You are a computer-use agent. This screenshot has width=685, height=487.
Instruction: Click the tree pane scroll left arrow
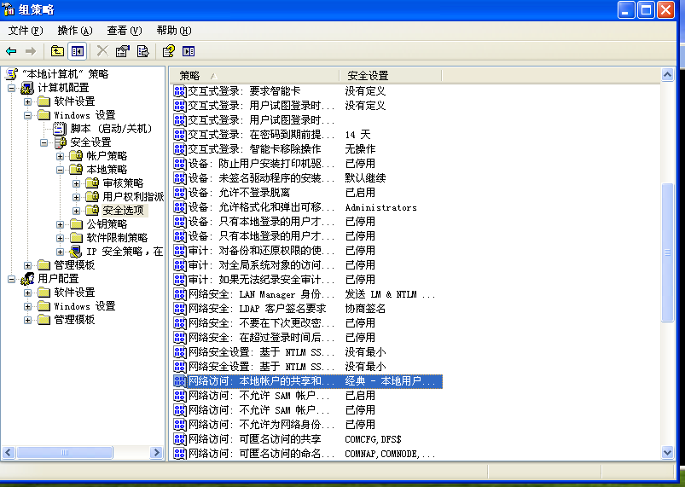click(9, 453)
